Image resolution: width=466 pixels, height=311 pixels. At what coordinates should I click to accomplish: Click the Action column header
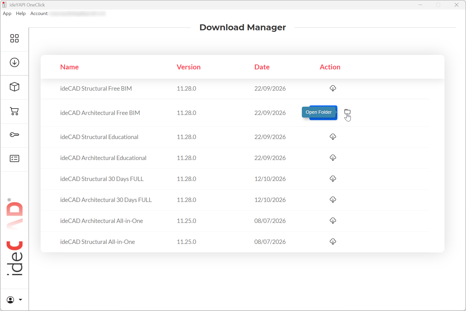coord(330,67)
